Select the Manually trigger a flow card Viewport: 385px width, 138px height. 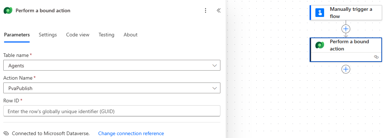pos(346,13)
